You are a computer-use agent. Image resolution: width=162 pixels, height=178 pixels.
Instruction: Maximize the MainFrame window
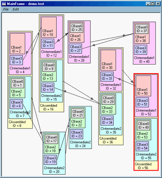pyautogui.click(x=153, y=4)
